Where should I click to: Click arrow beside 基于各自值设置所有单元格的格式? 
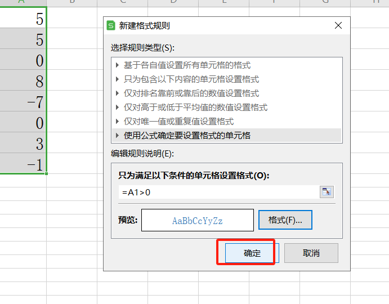117,65
